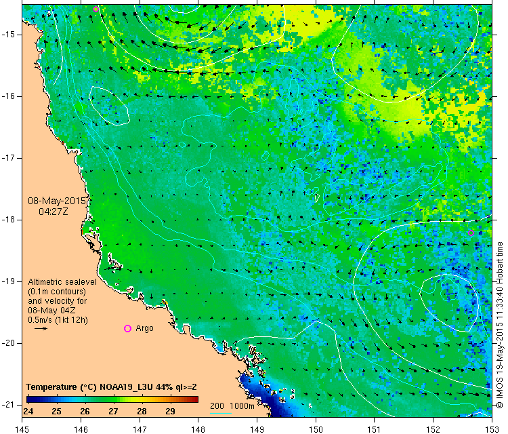This screenshot has width=508, height=434.
Task: Click the longitude label 145
Action: pos(22,430)
